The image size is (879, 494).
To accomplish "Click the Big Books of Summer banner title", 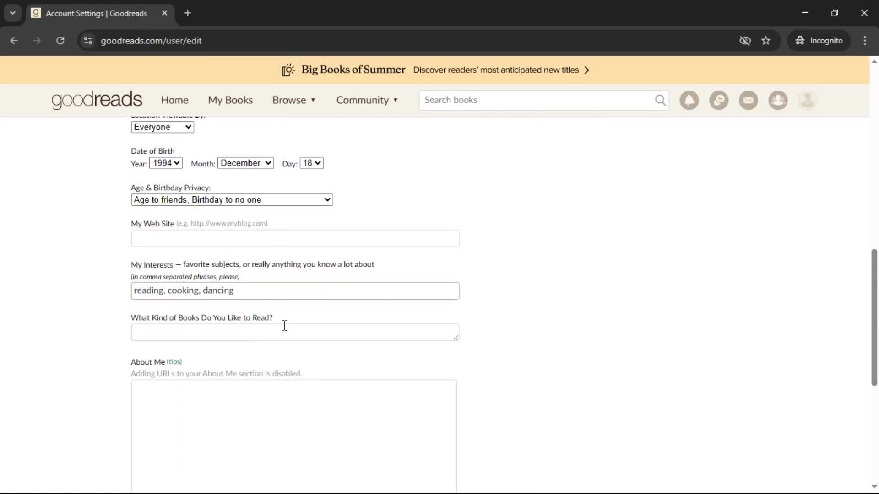I will click(353, 70).
